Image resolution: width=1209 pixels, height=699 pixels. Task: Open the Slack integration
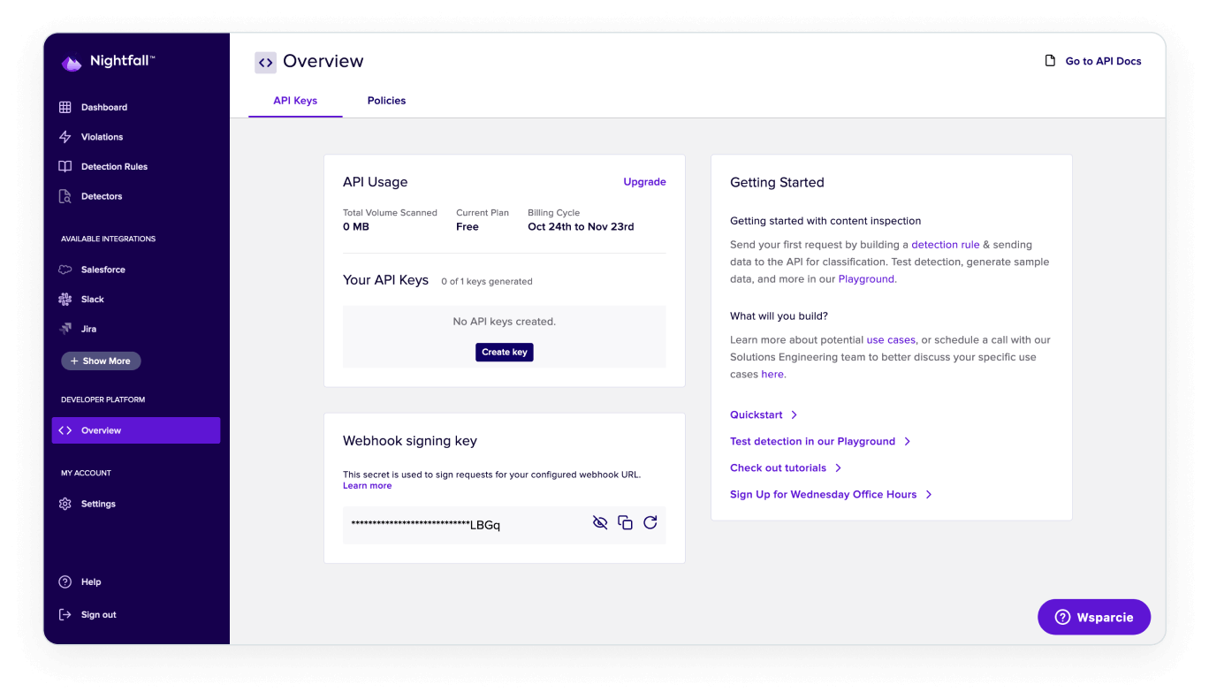click(x=93, y=299)
